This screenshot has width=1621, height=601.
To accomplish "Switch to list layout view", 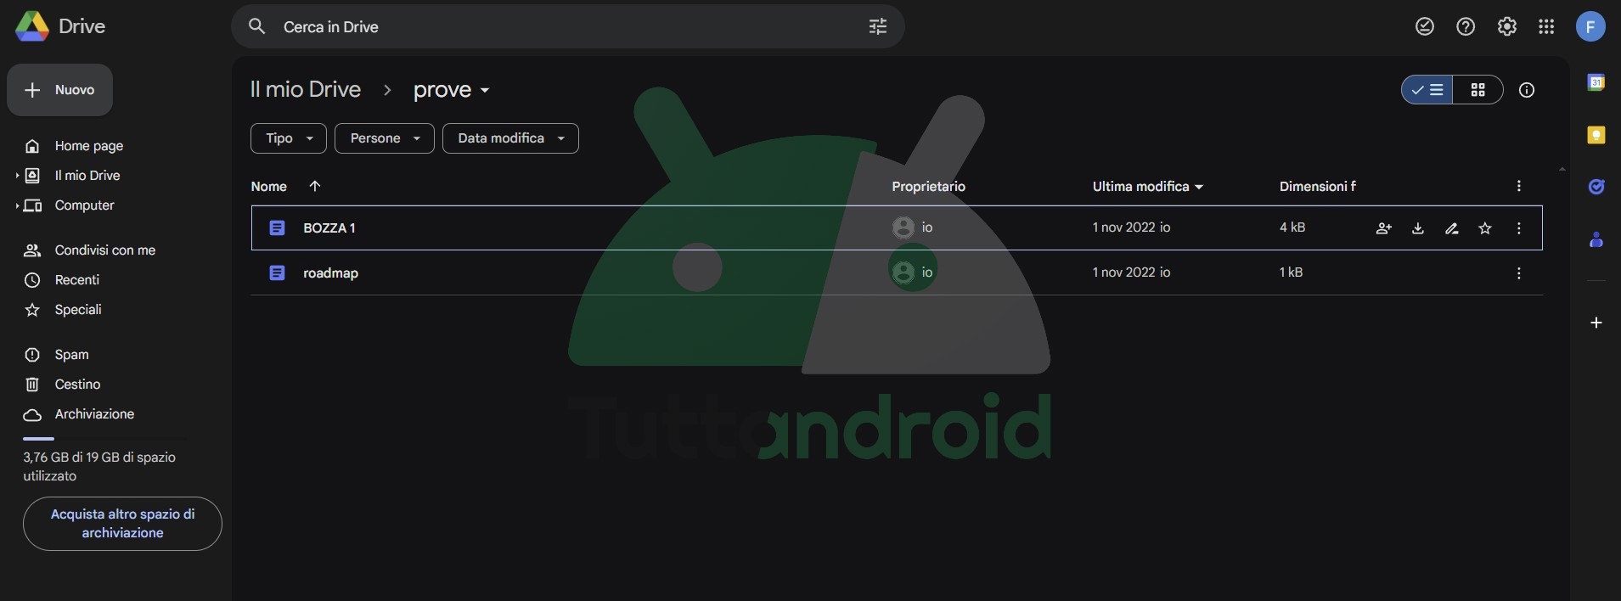I will pyautogui.click(x=1427, y=90).
